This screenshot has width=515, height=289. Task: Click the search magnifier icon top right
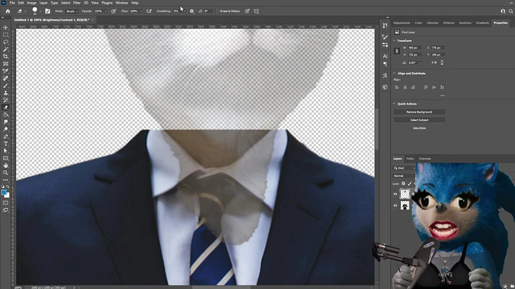[x=511, y=11]
